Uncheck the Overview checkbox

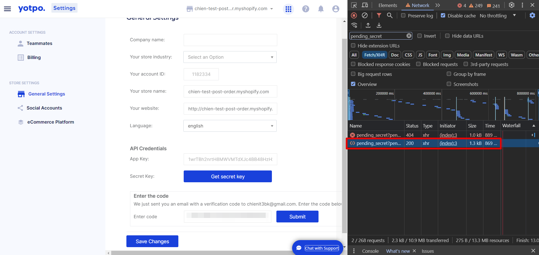click(353, 84)
